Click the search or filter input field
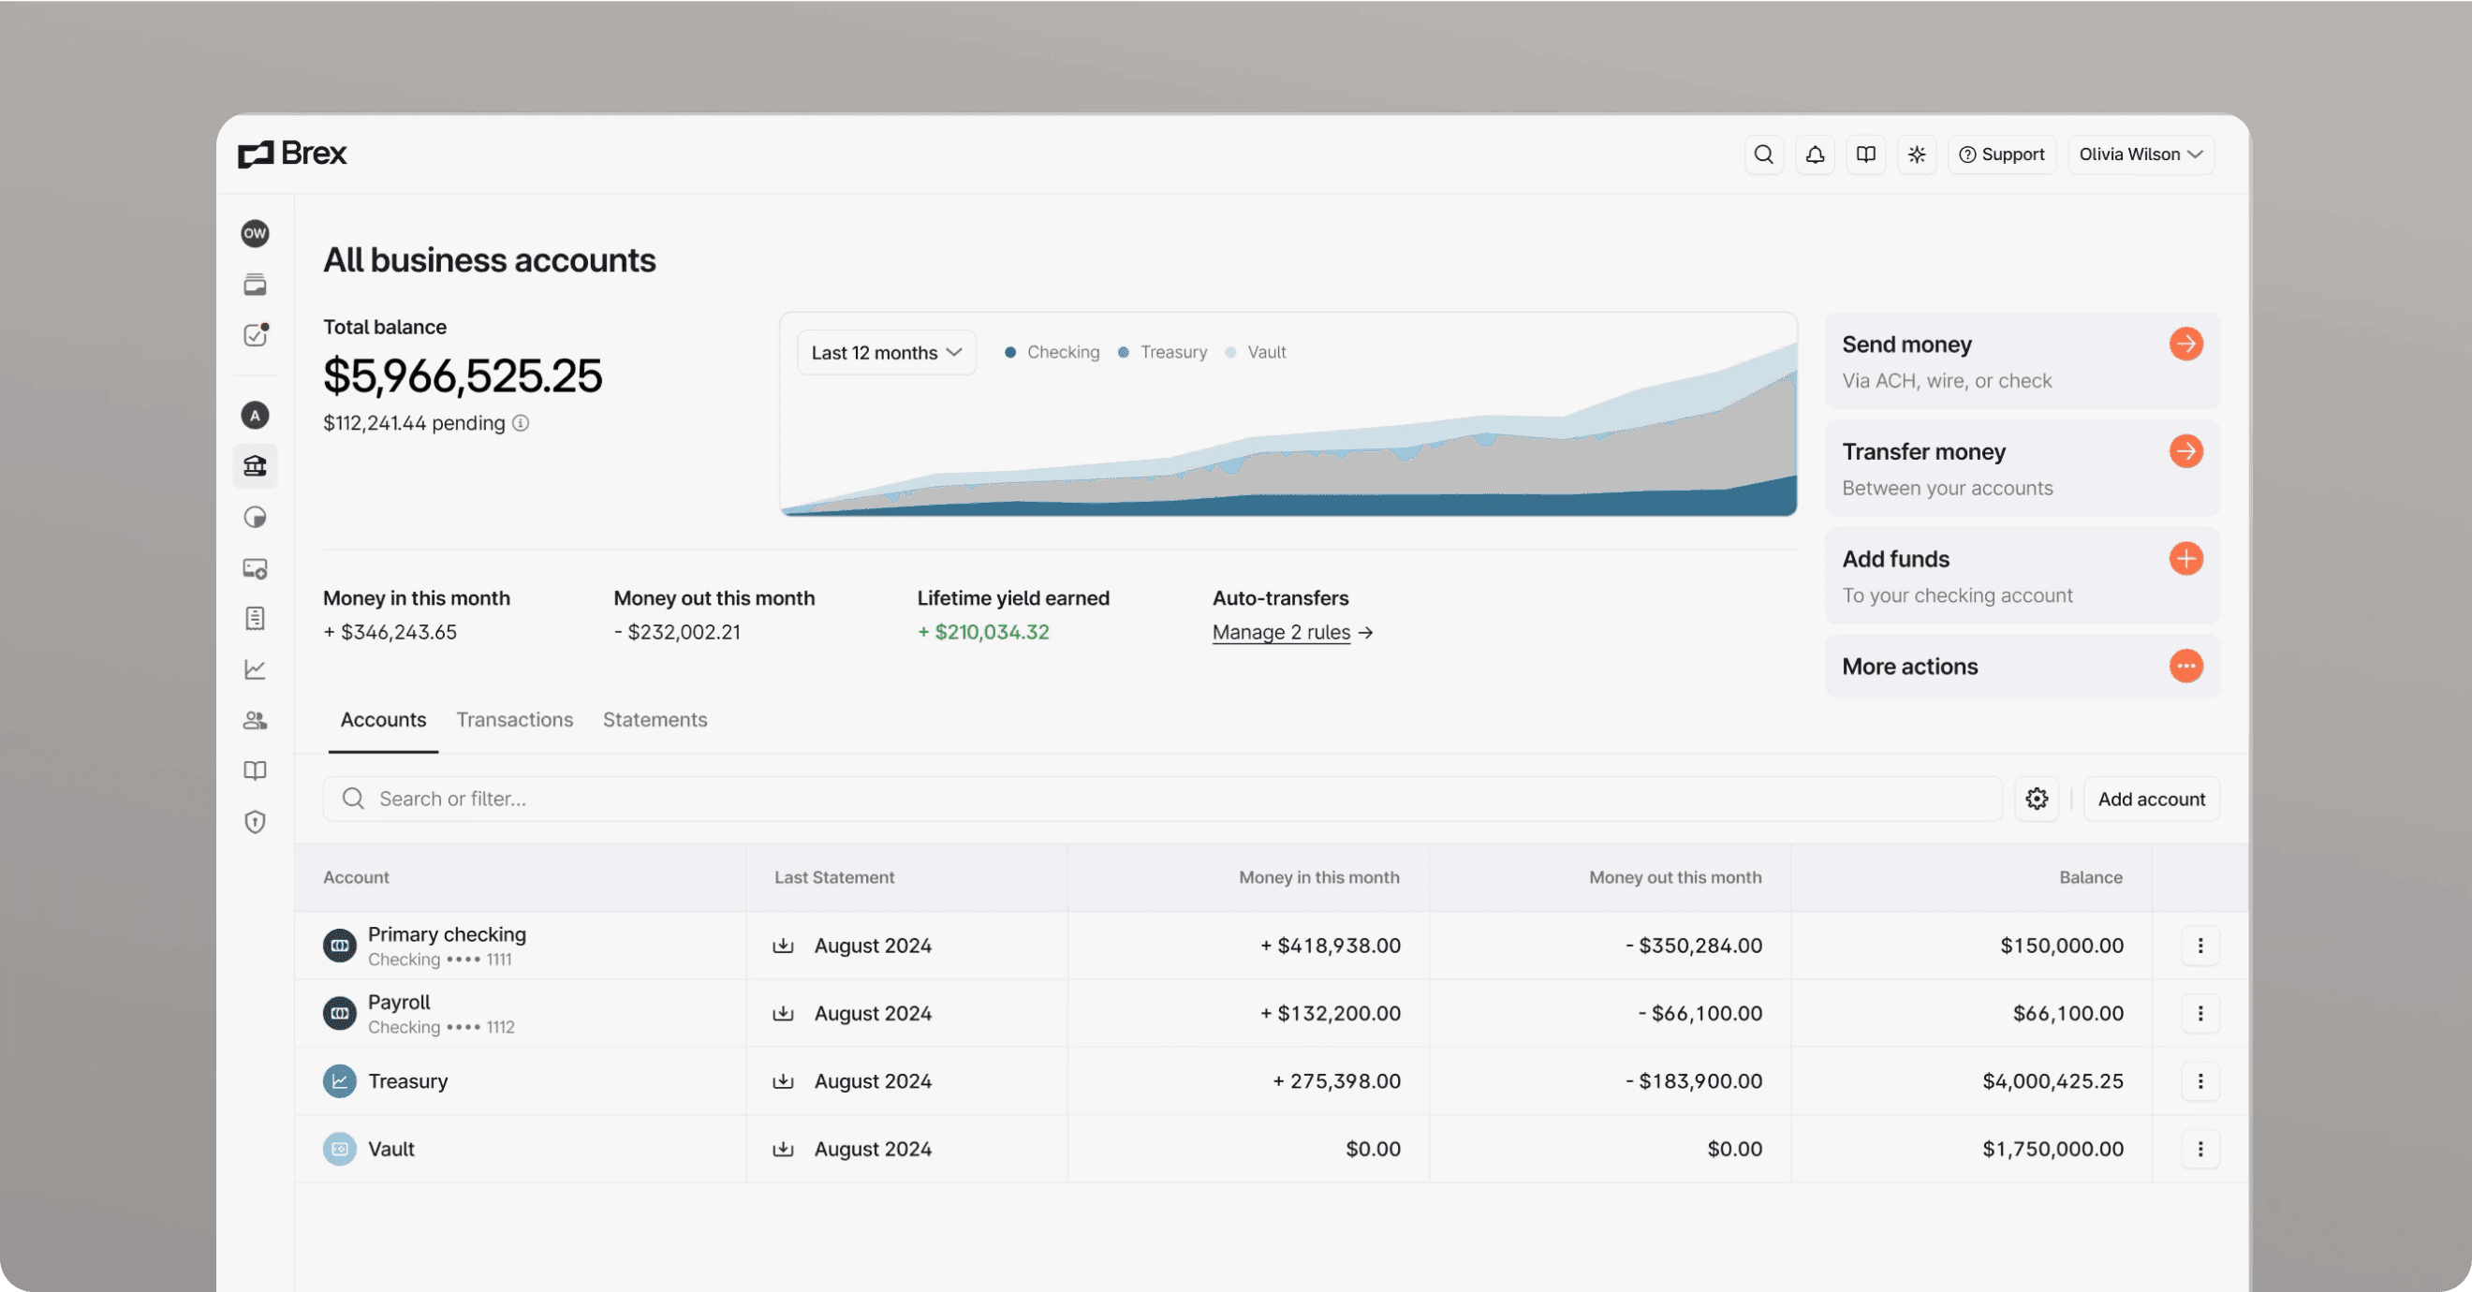This screenshot has width=2472, height=1292. [x=863, y=798]
